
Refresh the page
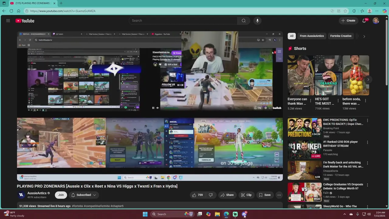click(x=11, y=11)
